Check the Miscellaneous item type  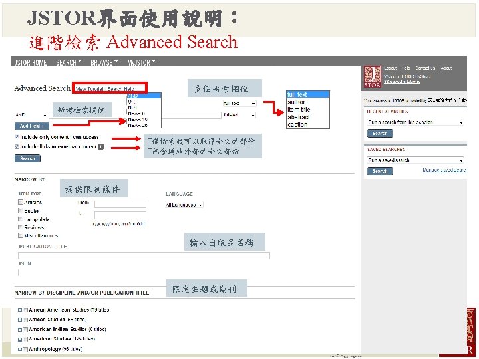click(x=21, y=235)
